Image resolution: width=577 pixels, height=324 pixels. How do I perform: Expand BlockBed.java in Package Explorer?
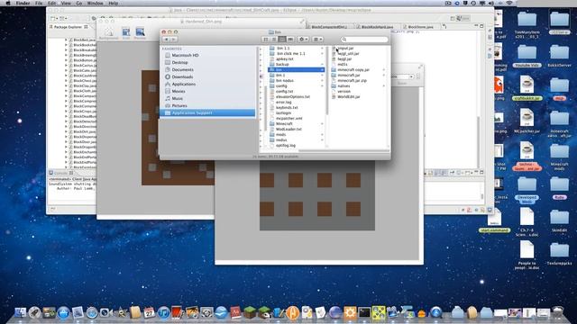[66, 40]
